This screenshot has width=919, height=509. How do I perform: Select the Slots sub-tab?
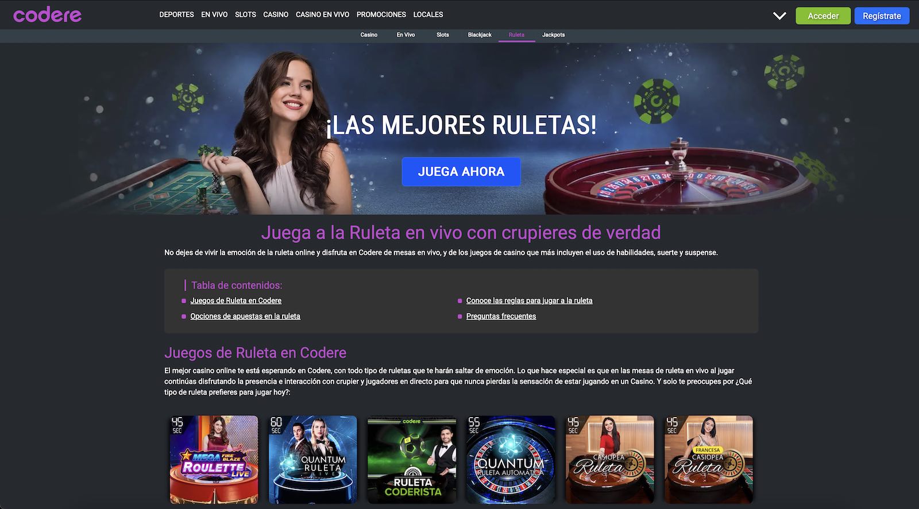click(443, 35)
